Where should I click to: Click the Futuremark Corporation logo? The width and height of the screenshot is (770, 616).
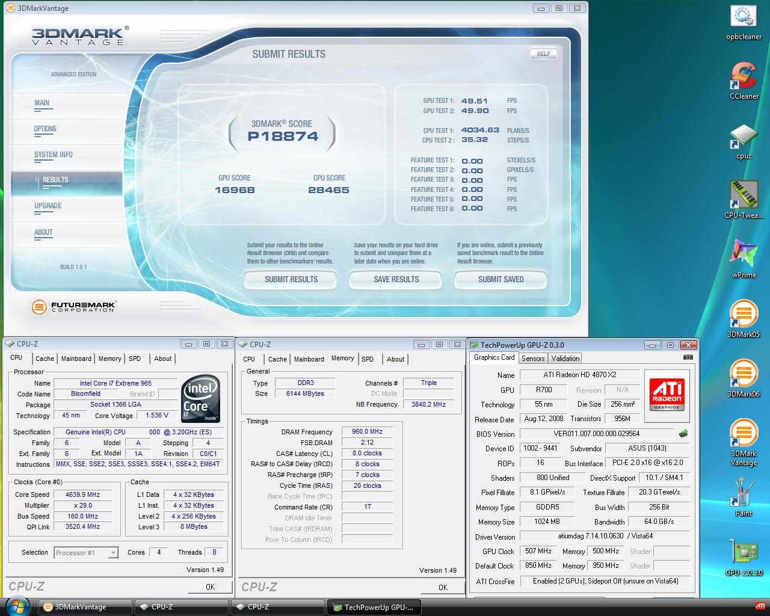pos(73,307)
